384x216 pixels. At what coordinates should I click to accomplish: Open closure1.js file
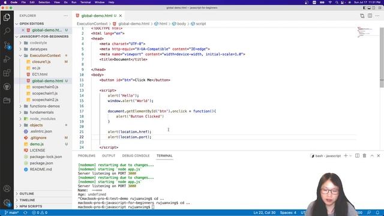41,62
